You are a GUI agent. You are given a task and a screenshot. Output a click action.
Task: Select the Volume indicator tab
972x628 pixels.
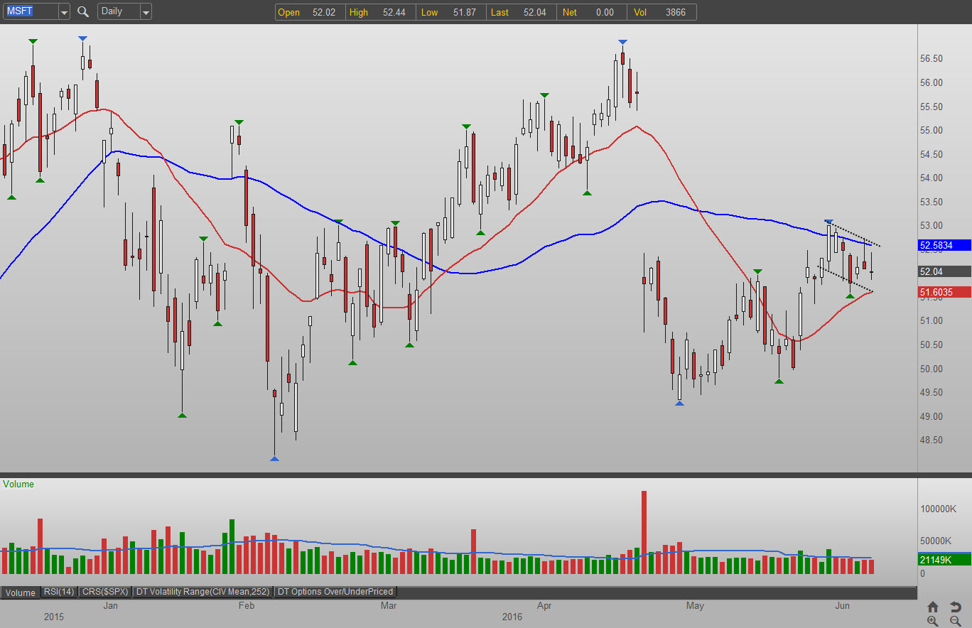[x=20, y=592]
